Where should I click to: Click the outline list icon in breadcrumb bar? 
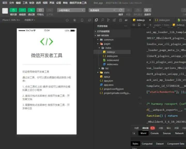point(134,25)
